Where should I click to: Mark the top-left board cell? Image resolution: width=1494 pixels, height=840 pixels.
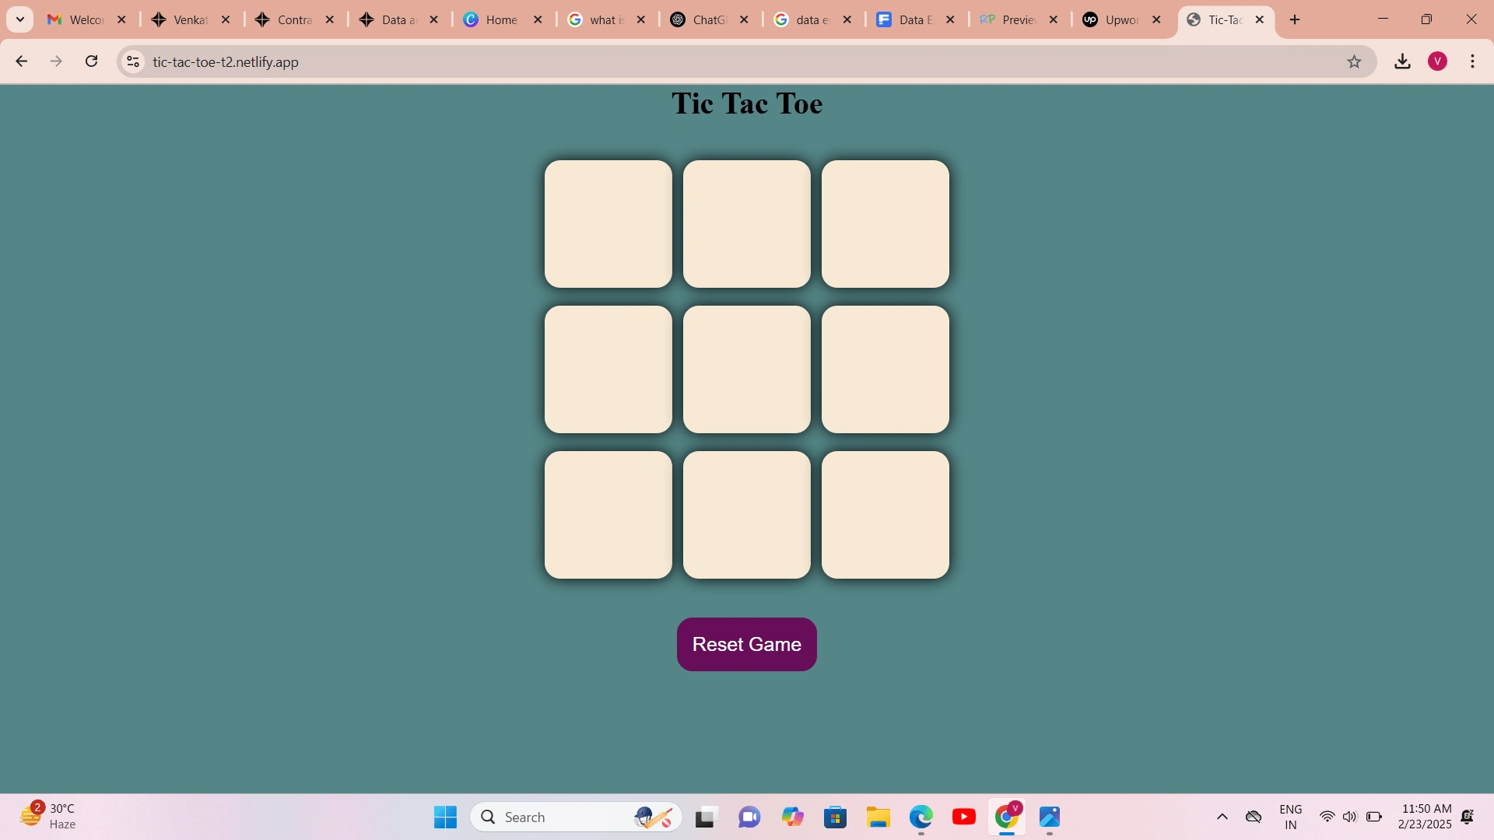click(608, 224)
